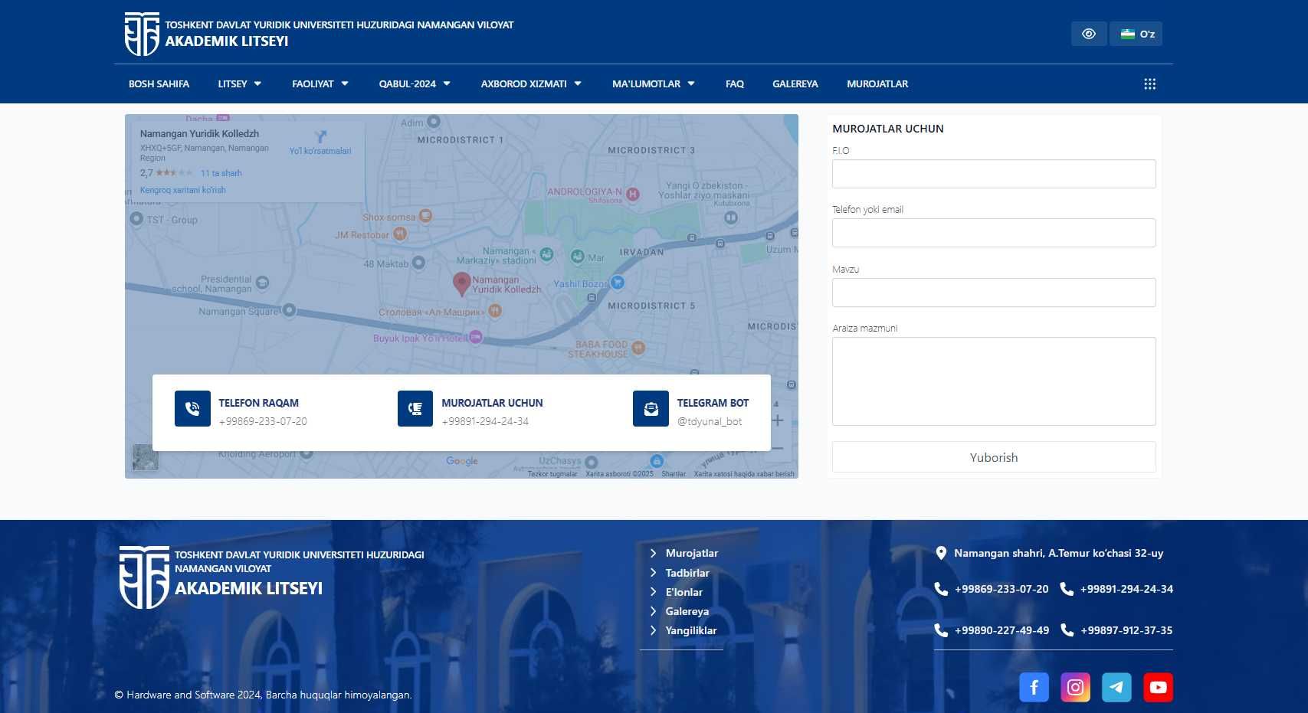
Task: Click the 48 Maktab map marker
Action: pyautogui.click(x=418, y=263)
